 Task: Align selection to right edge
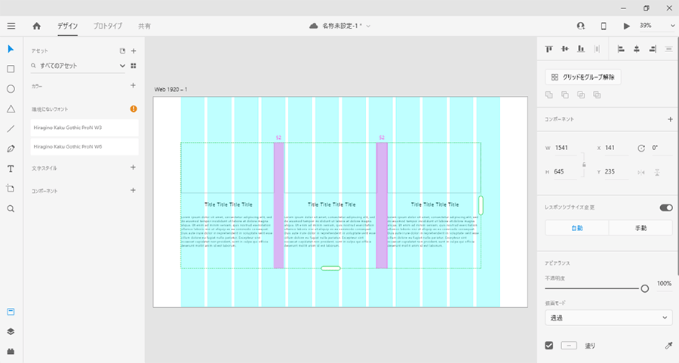pyautogui.click(x=653, y=49)
